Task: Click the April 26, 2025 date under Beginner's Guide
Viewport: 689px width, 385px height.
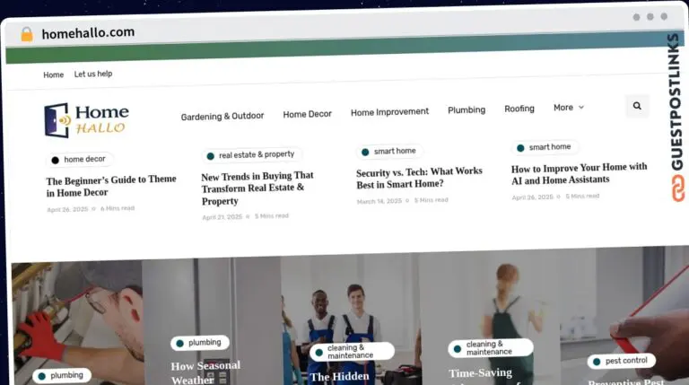Action: (x=67, y=210)
